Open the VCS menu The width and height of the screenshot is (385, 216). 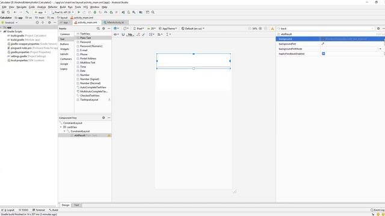(85, 7)
